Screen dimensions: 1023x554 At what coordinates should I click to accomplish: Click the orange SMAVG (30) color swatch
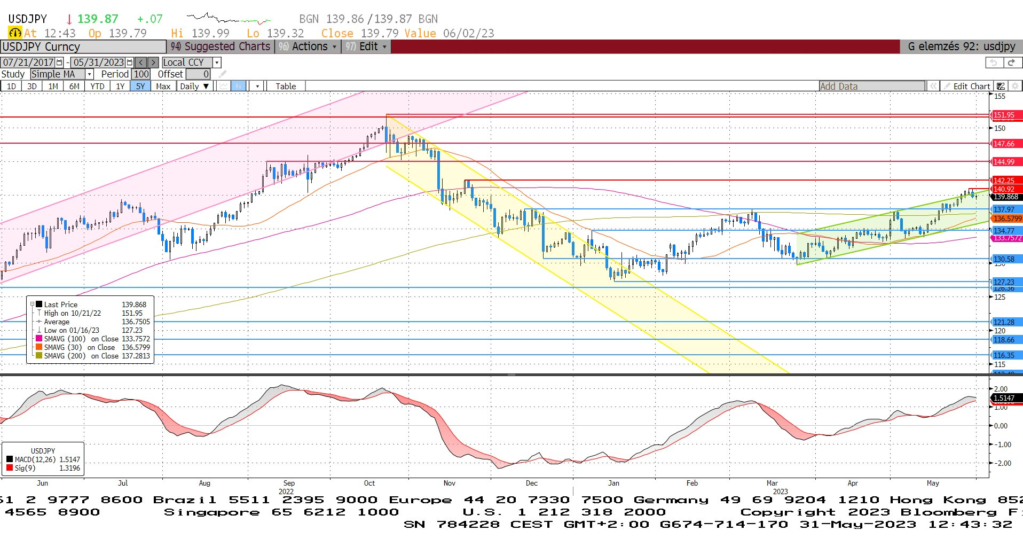click(39, 347)
